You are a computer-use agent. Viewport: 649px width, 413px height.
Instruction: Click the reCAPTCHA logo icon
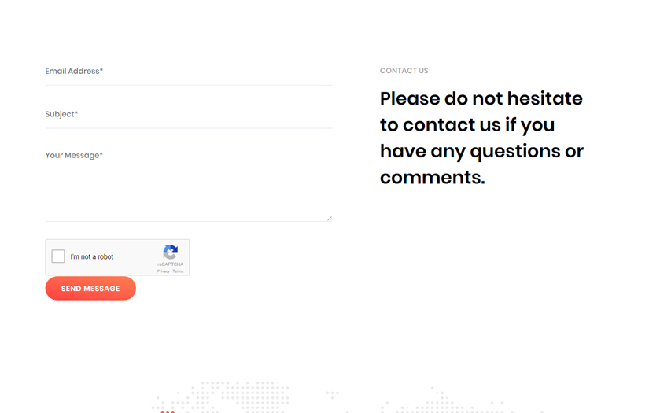click(170, 253)
